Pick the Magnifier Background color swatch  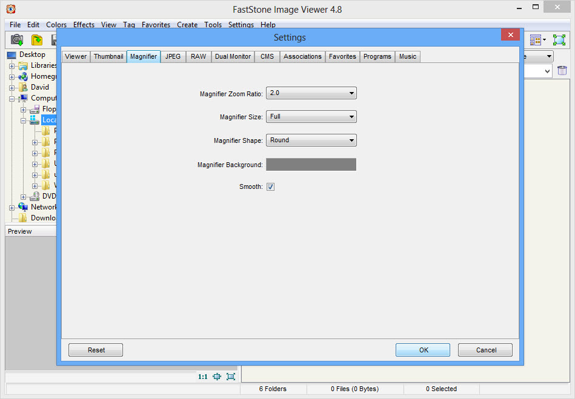pyautogui.click(x=311, y=165)
